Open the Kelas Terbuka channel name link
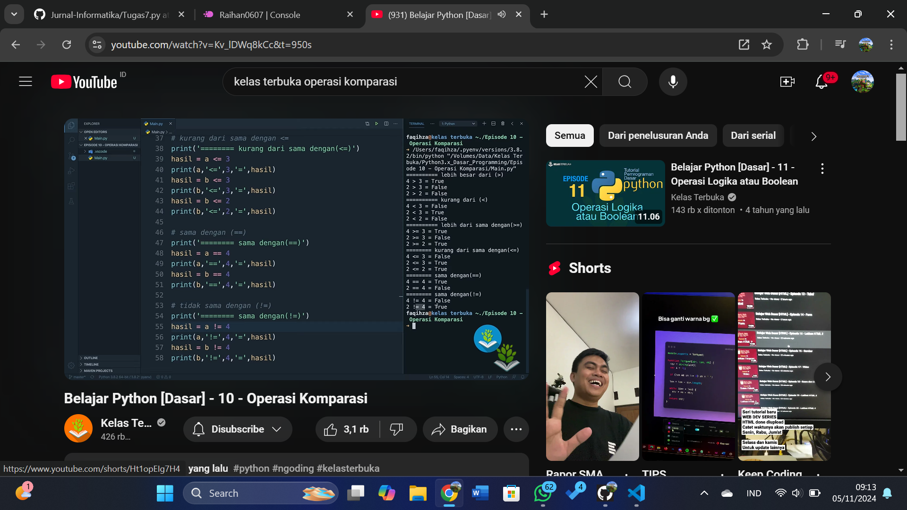 click(x=126, y=423)
